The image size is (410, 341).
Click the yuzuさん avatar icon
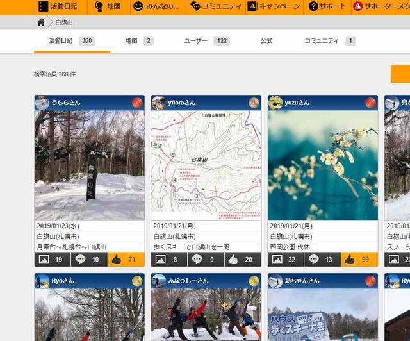click(x=275, y=103)
